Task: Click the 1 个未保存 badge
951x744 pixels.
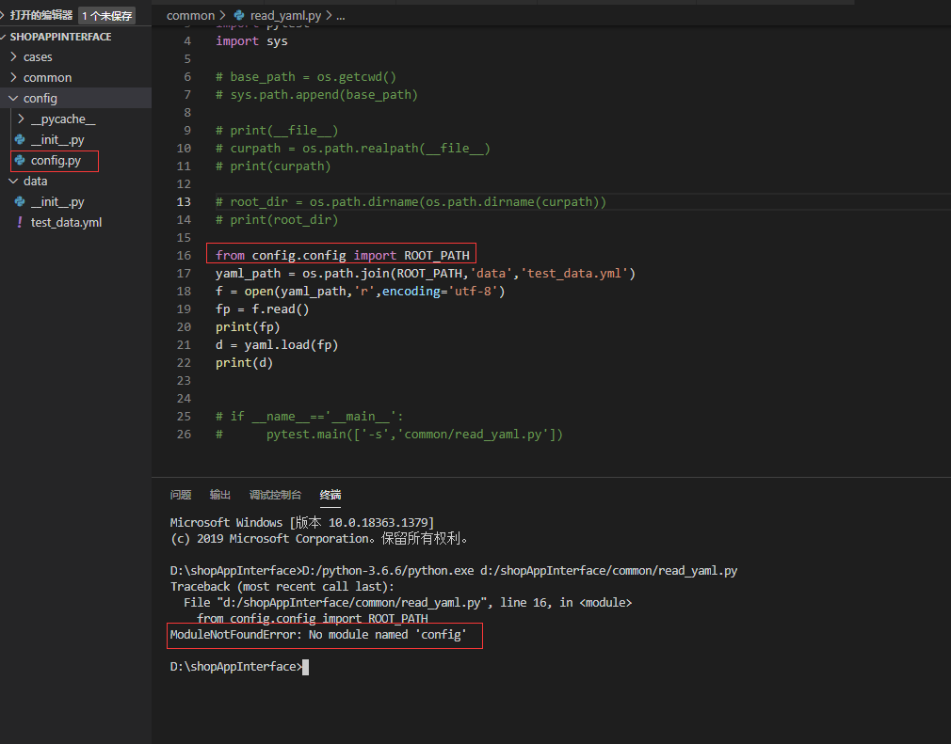Action: click(x=106, y=15)
